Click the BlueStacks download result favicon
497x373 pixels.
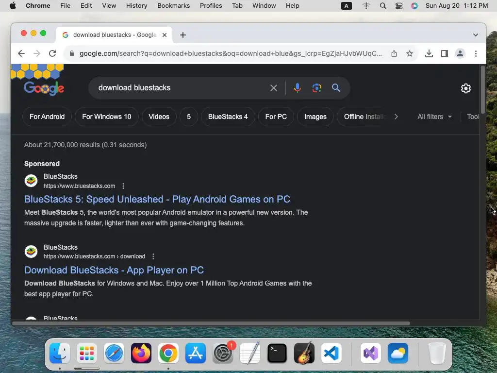point(31,252)
